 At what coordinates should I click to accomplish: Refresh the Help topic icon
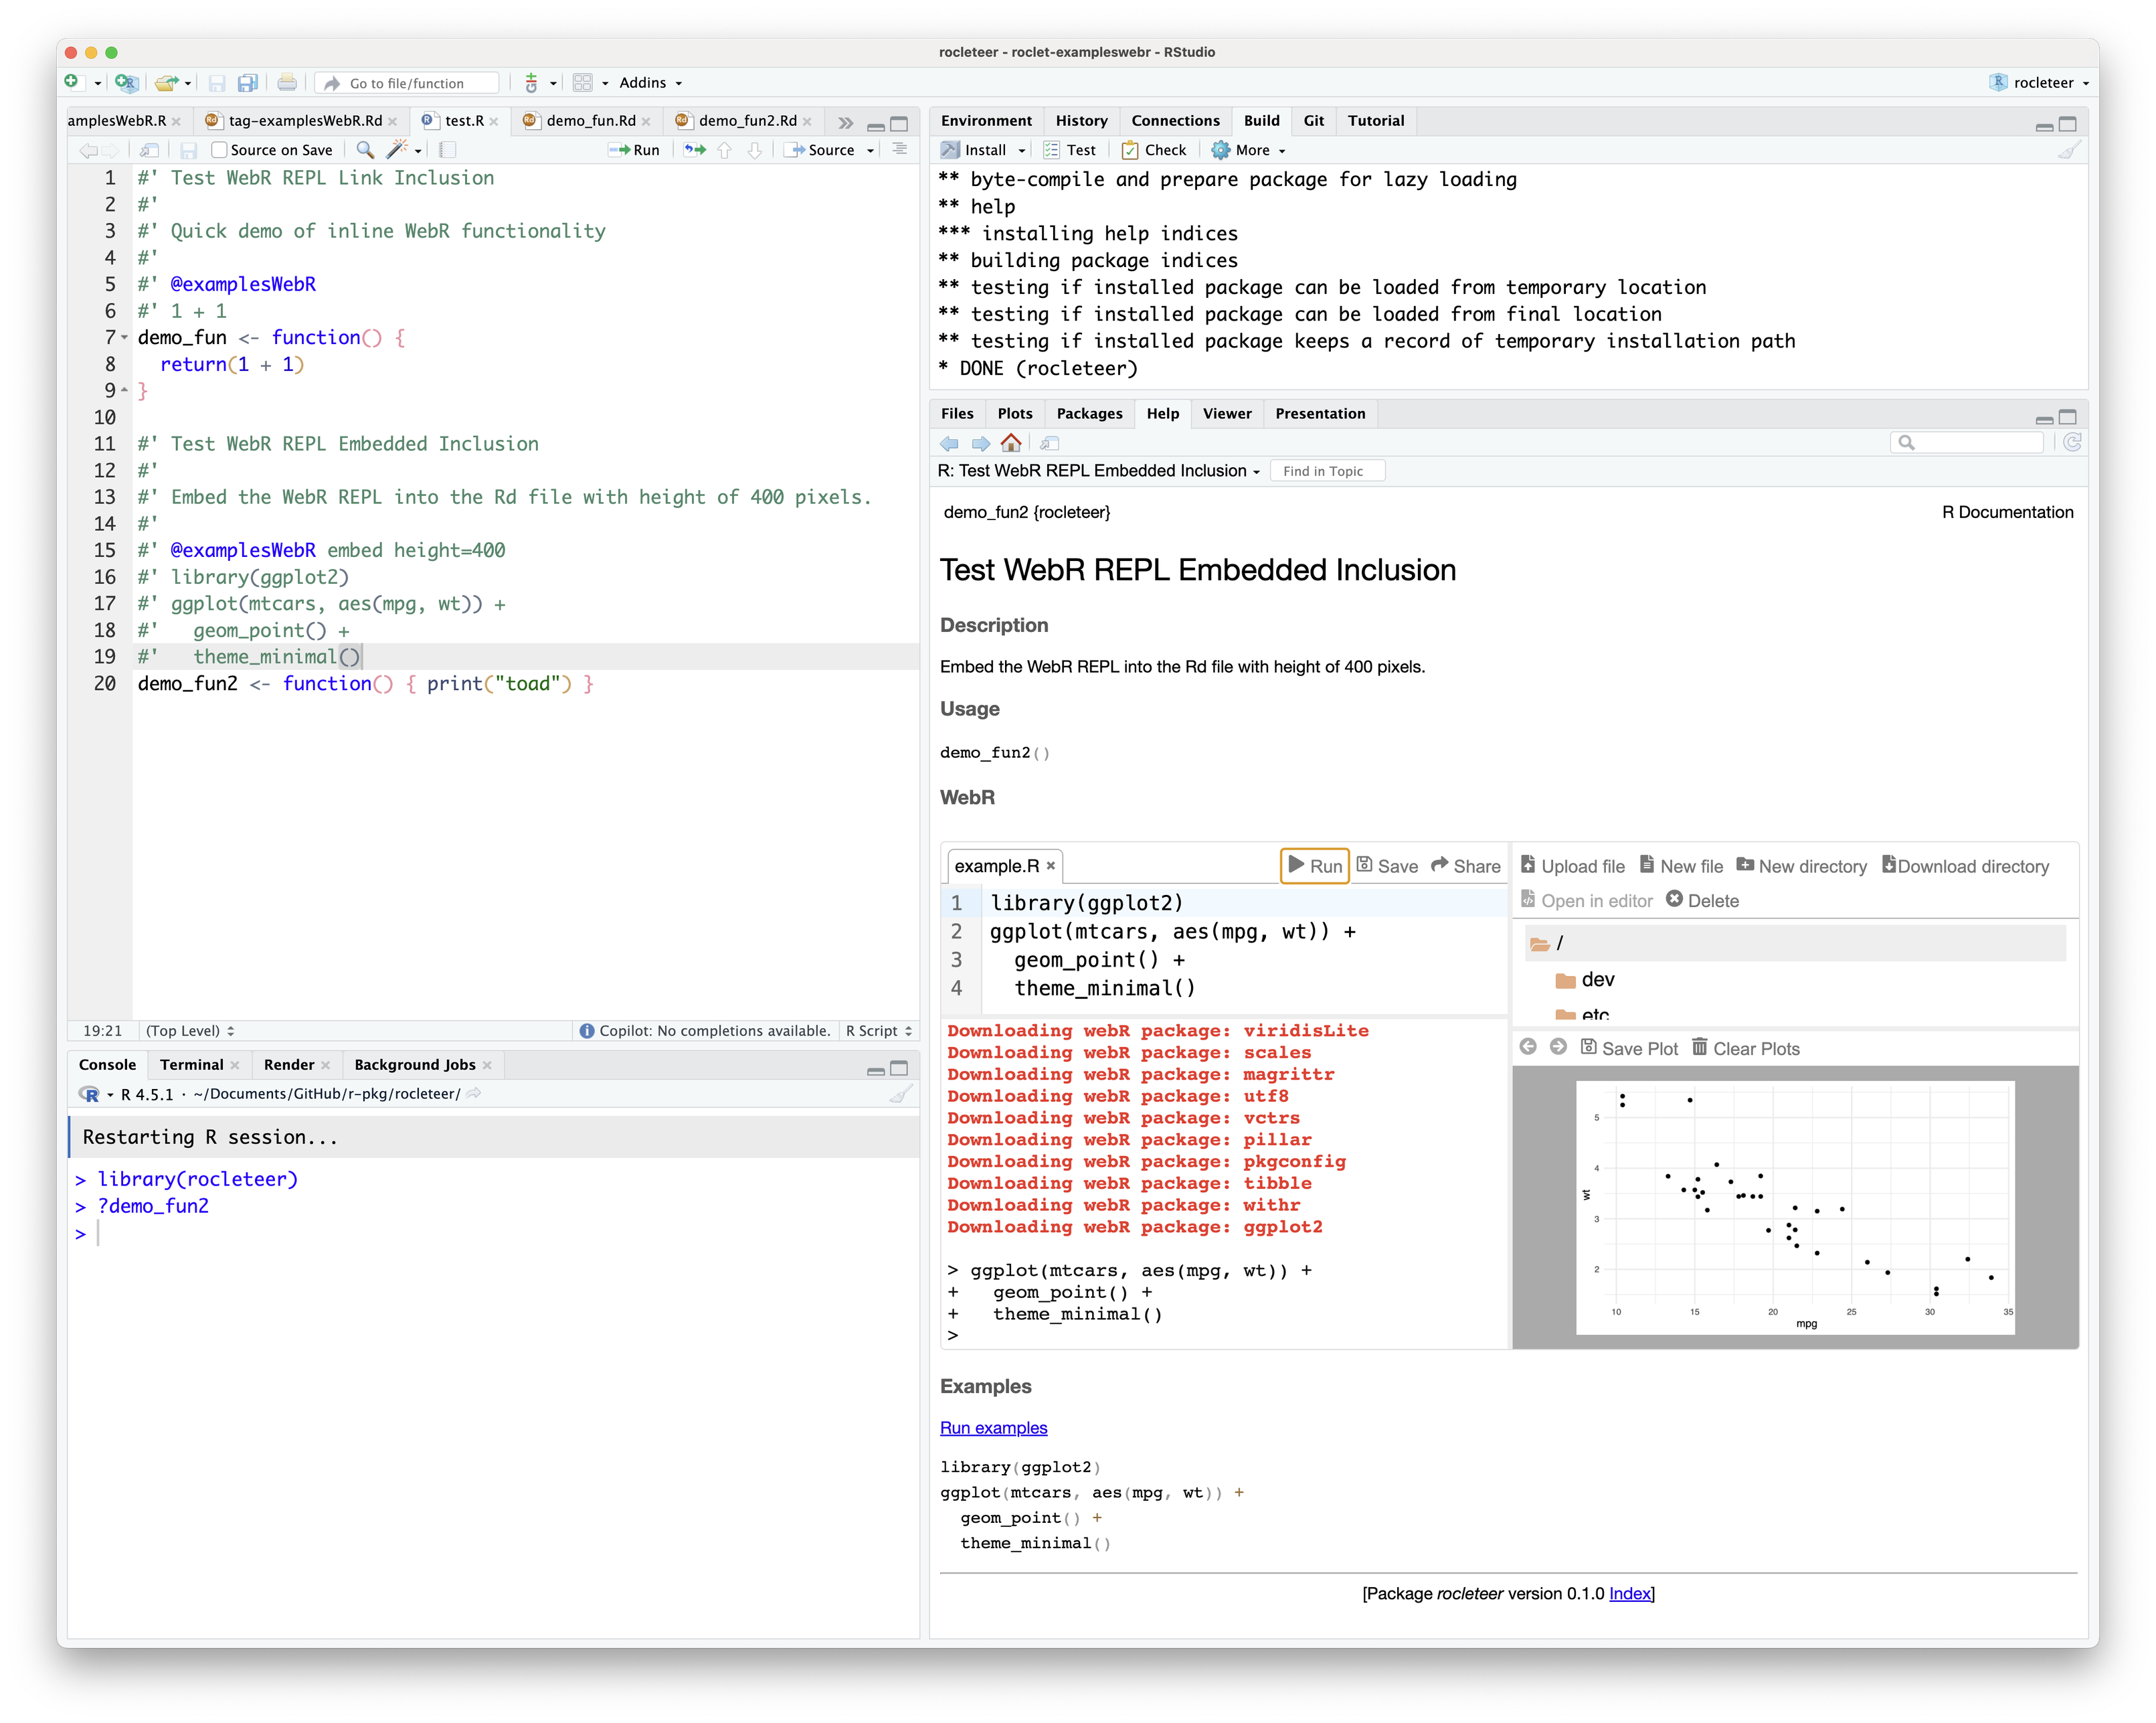(x=2072, y=442)
